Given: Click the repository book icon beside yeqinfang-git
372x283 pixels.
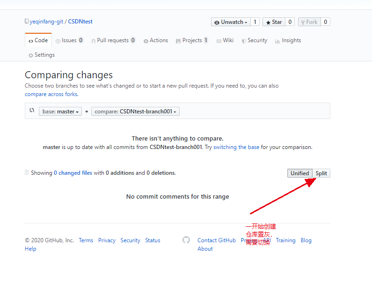Looking at the screenshot, I should click(x=27, y=22).
